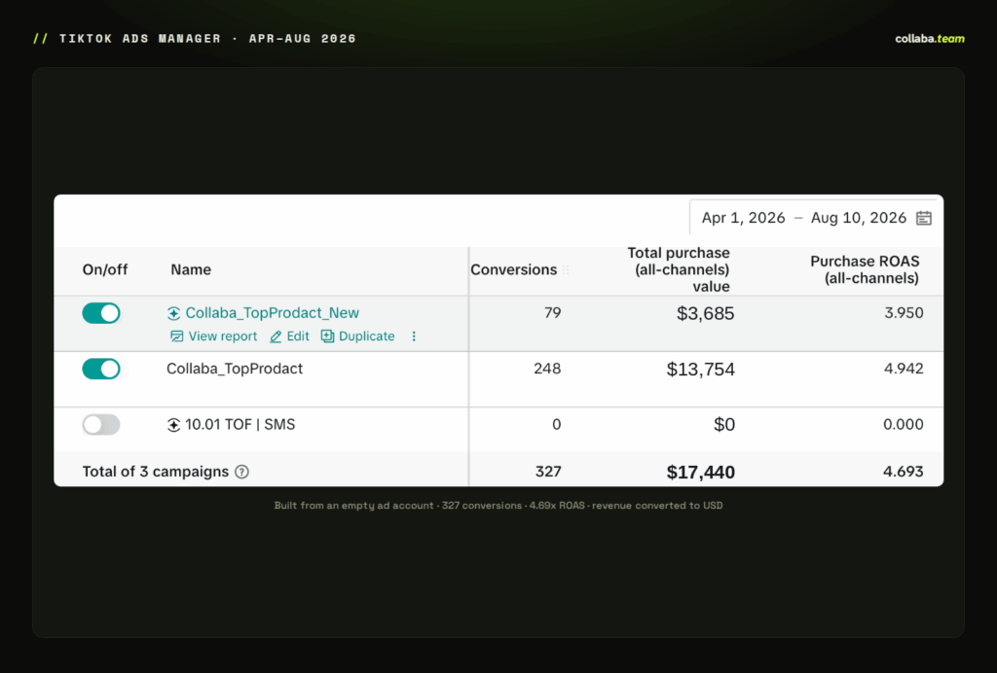Enable the 10.01 TOF | SMS campaign toggle
The width and height of the screenshot is (997, 673).
(x=101, y=425)
